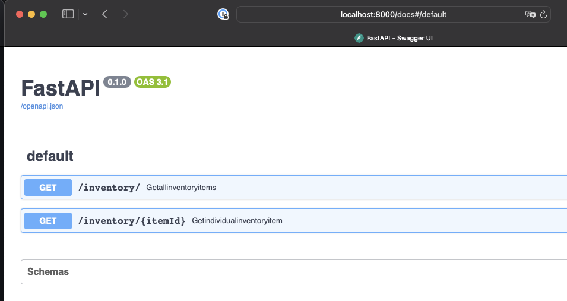Click the OAS 3.1 badge
Image resolution: width=567 pixels, height=301 pixels.
click(152, 82)
